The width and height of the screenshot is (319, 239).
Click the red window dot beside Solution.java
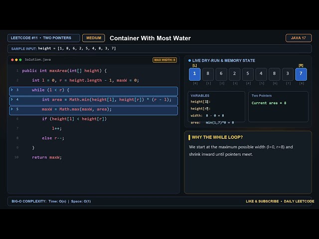(12, 60)
